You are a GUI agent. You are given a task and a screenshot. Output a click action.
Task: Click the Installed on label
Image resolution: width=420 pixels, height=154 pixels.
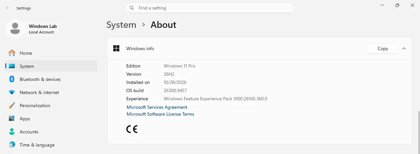pyautogui.click(x=138, y=82)
